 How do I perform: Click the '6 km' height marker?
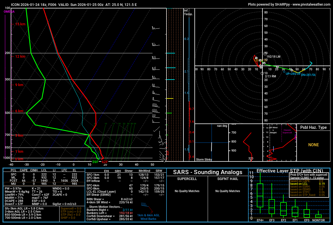19,111
